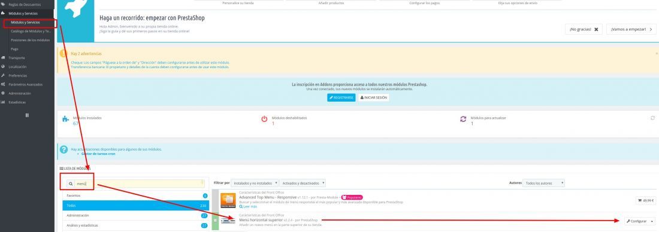Click the truck icon beside Transporte

coord(3,58)
